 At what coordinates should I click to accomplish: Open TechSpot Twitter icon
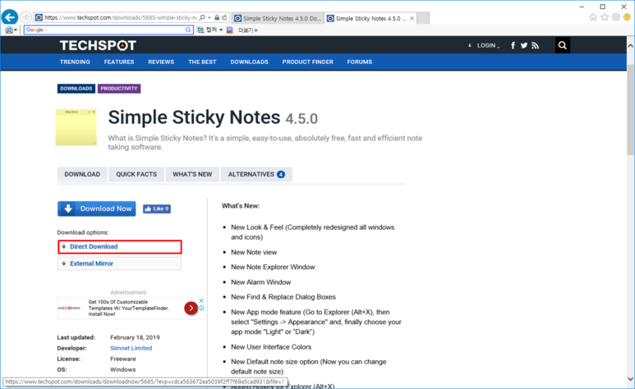click(524, 45)
